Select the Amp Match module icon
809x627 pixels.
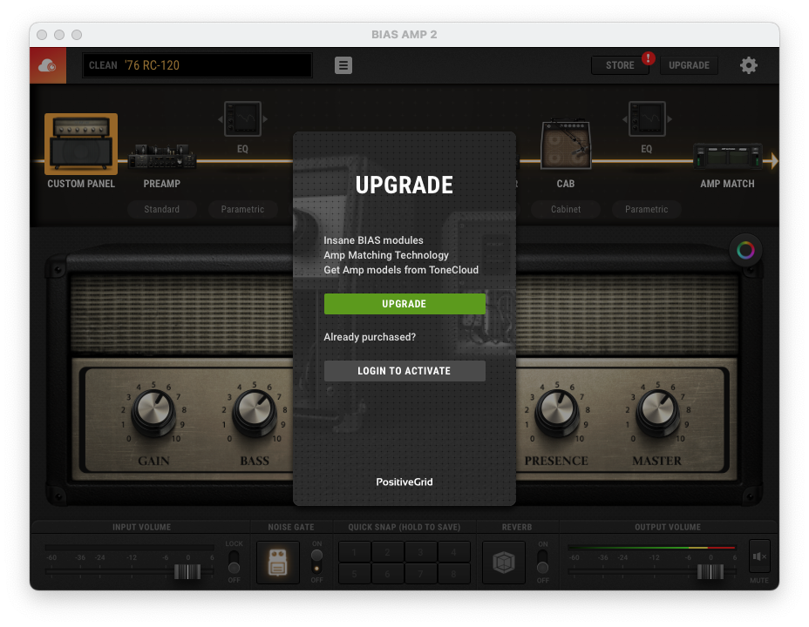point(727,156)
